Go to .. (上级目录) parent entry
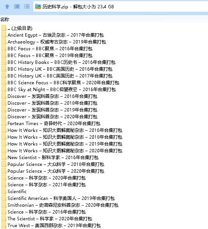The image size is (208, 229). 20,28
